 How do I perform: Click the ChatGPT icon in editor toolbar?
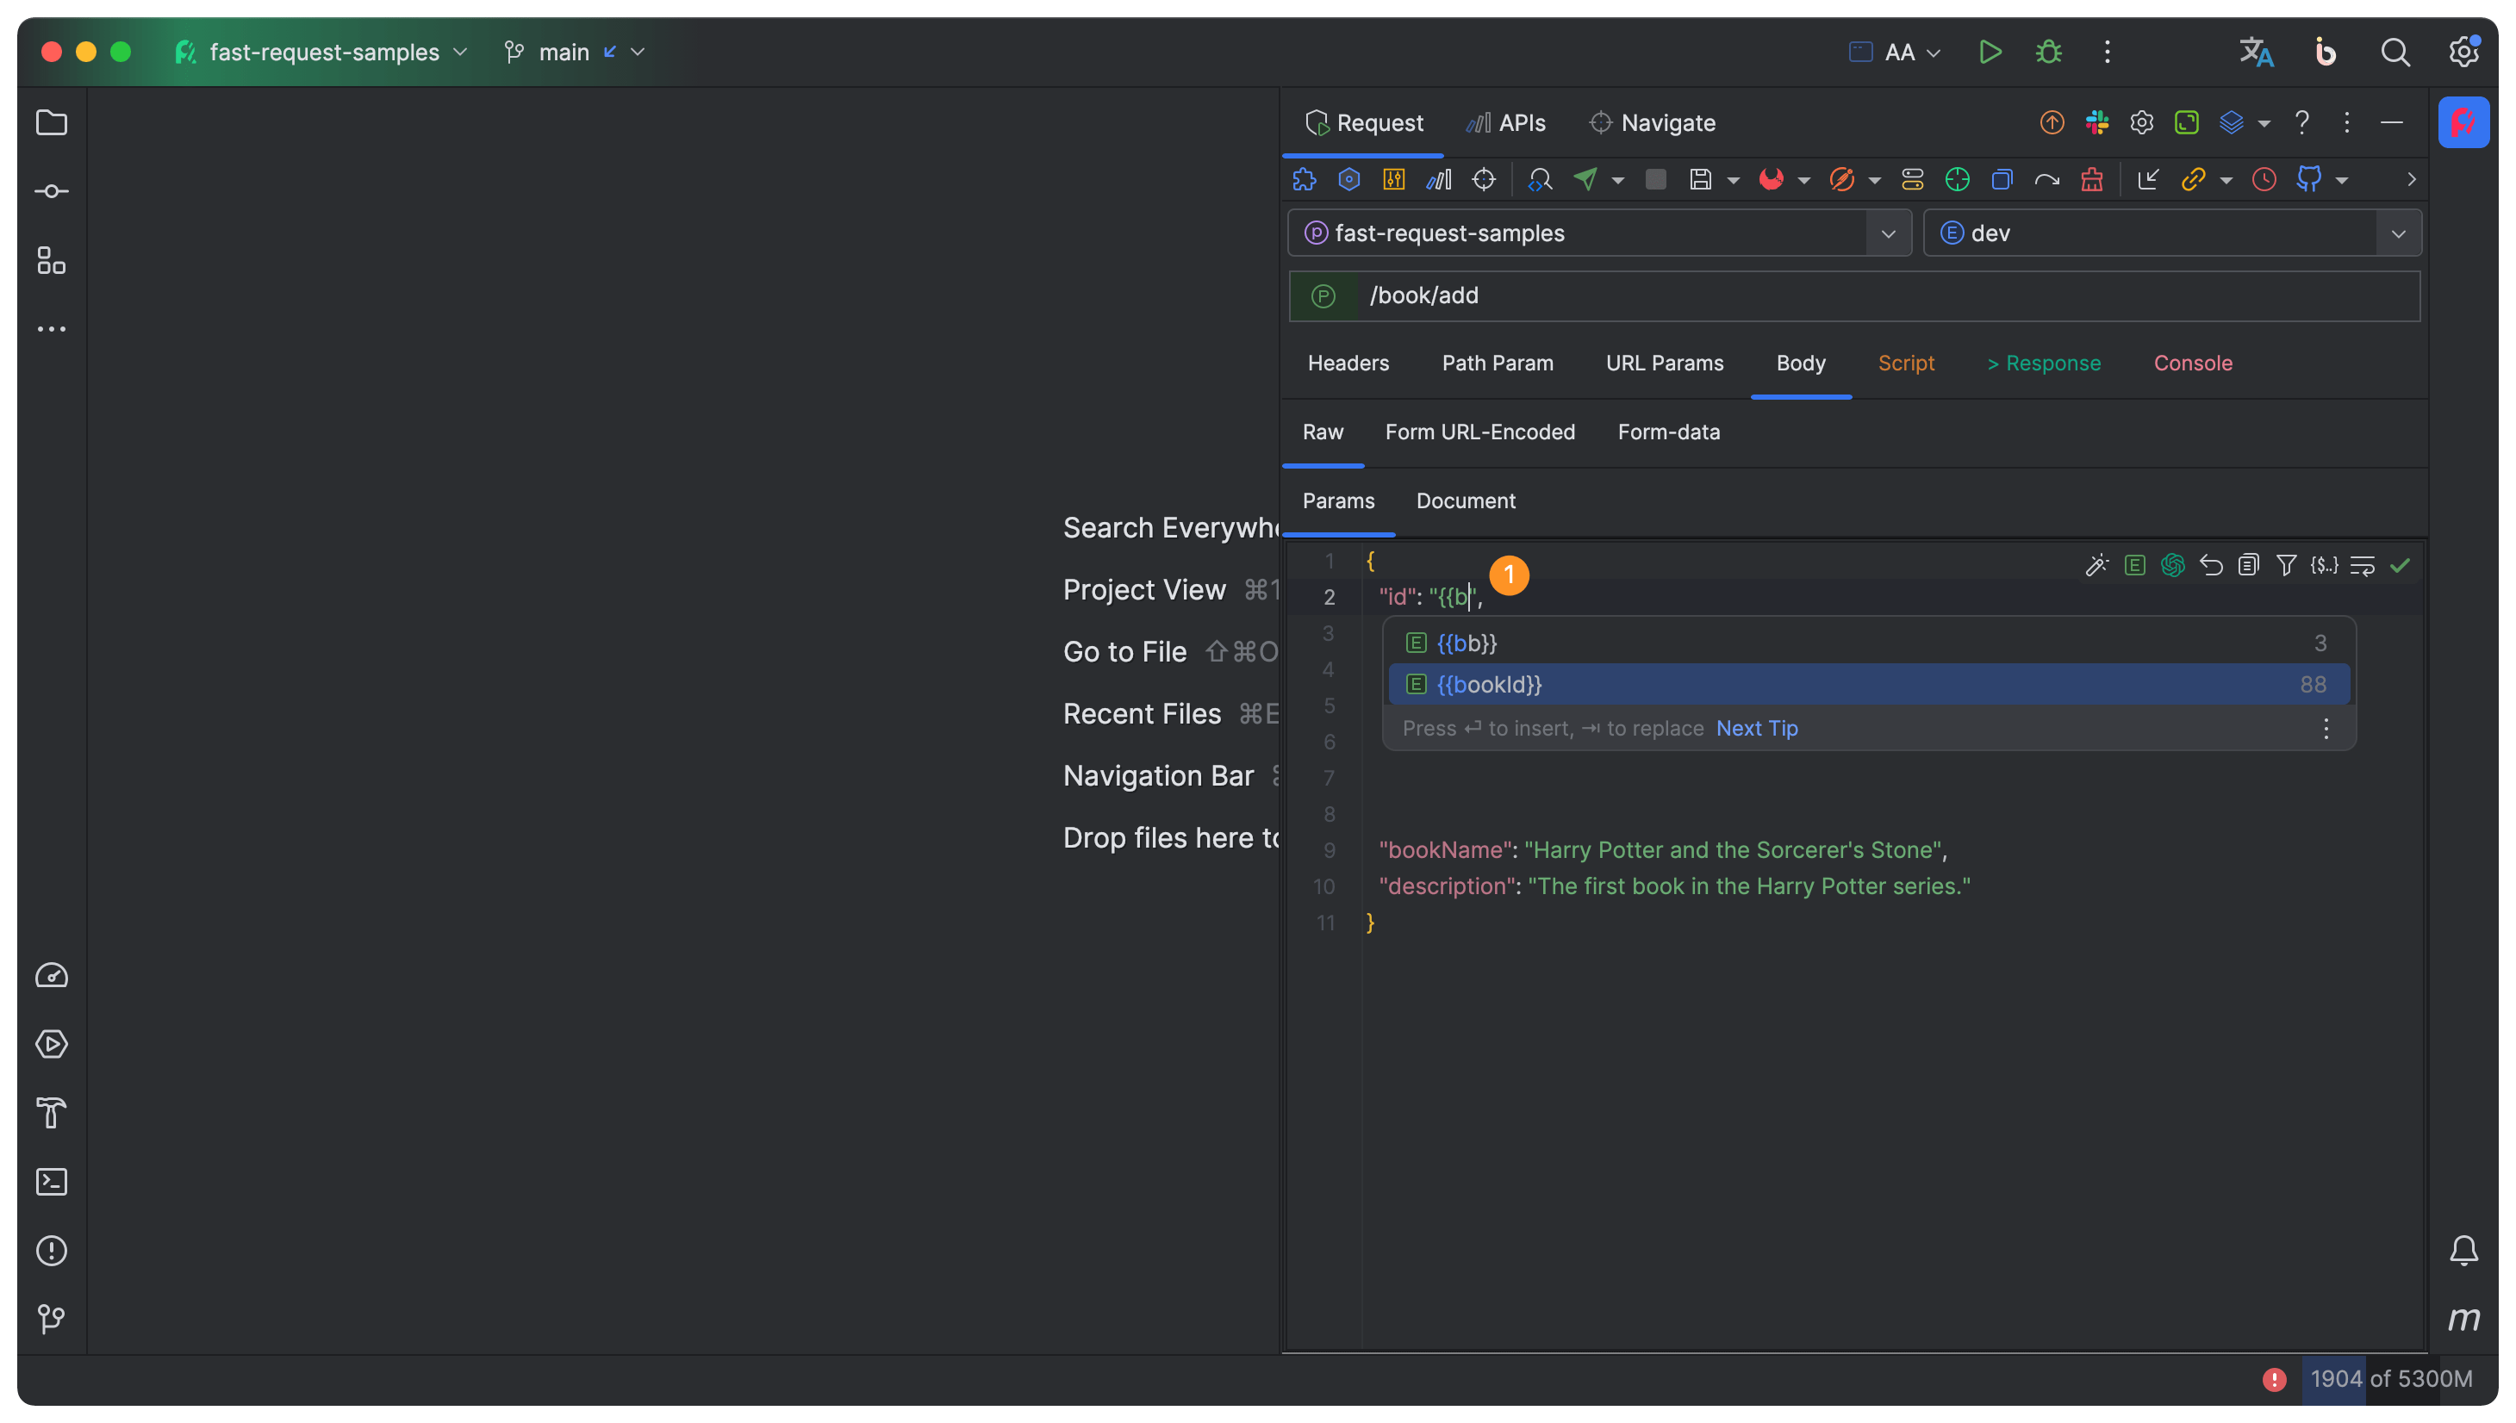coord(2172,566)
